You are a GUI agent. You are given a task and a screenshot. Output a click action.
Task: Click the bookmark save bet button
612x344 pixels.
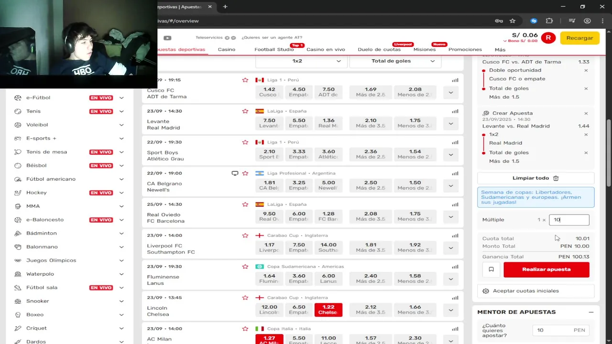coord(491,269)
